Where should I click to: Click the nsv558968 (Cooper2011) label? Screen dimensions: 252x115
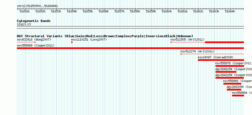tap(36, 46)
